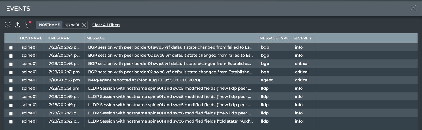Click the Message column header
Image resolution: width=422 pixels, height=130 pixels.
pos(96,38)
